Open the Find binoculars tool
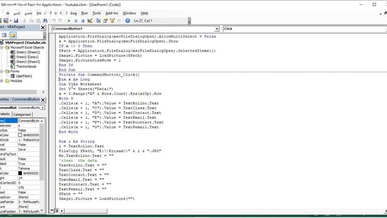Image resolution: width=387 pixels, height=218 pixels. (x=45, y=21)
